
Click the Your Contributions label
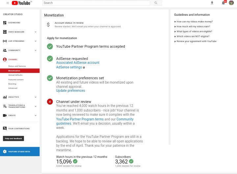pos(19,129)
